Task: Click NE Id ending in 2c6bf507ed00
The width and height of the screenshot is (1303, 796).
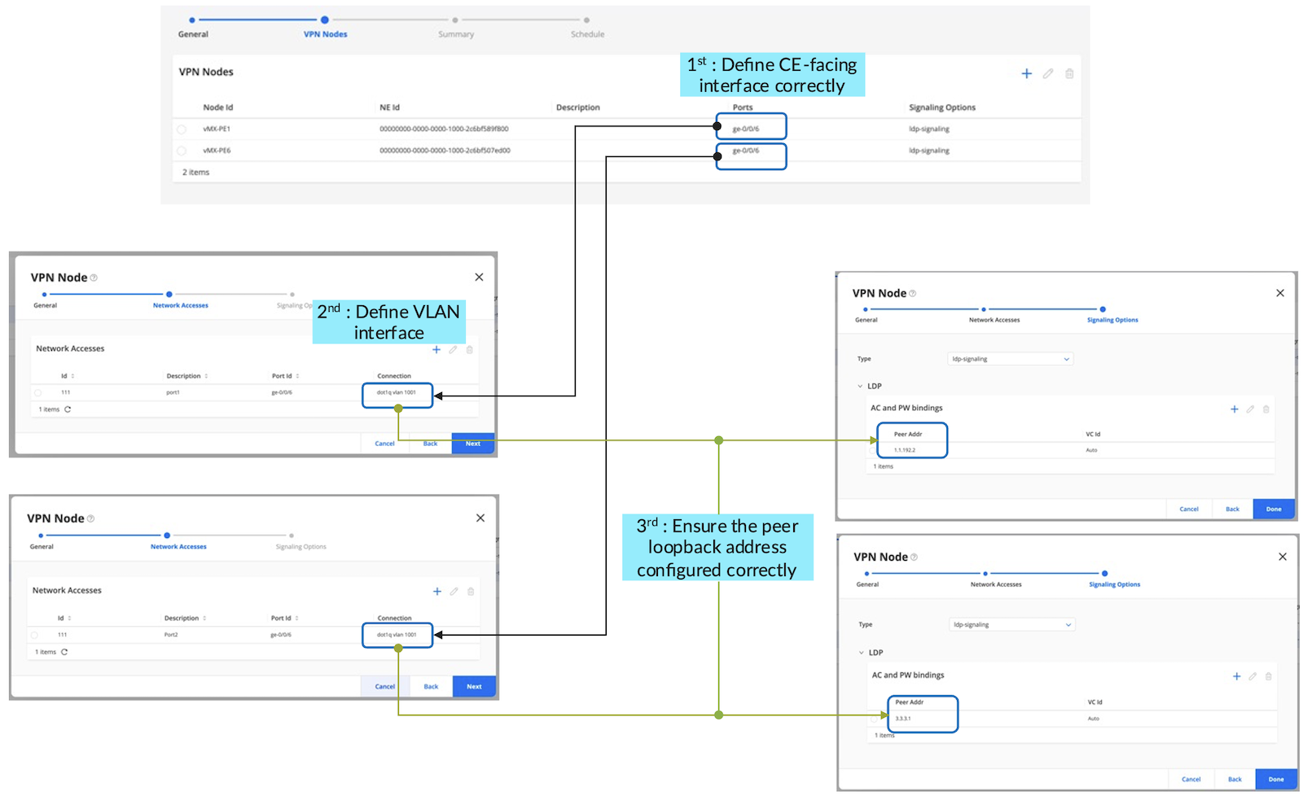Action: [x=445, y=151]
